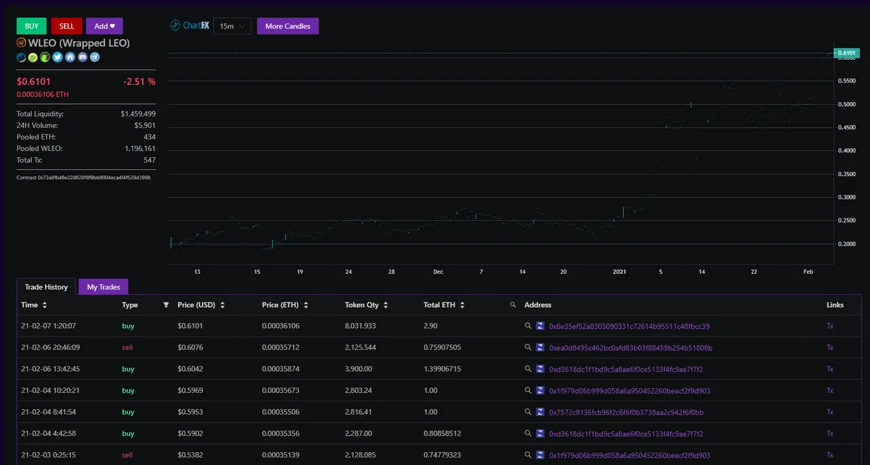The width and height of the screenshot is (870, 465).
Task: Click magnifier in 21-02-04 4:42:58 row
Action: click(x=528, y=434)
